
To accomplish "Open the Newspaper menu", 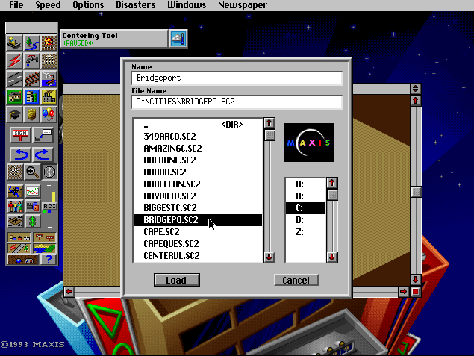I will 242,5.
